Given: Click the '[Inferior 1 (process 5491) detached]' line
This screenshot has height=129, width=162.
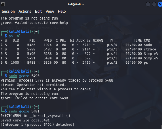Looking at the screenshot, I should (x=38, y=125).
